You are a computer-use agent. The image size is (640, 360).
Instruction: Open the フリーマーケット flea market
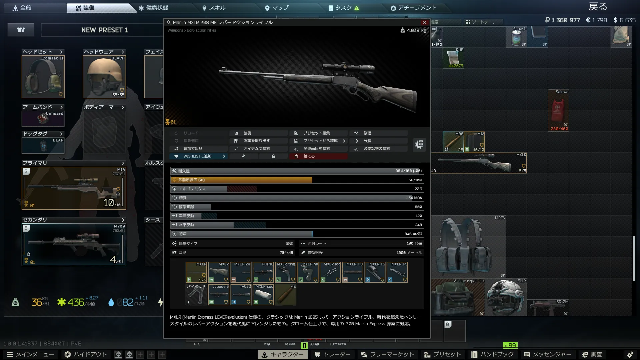(x=388, y=354)
